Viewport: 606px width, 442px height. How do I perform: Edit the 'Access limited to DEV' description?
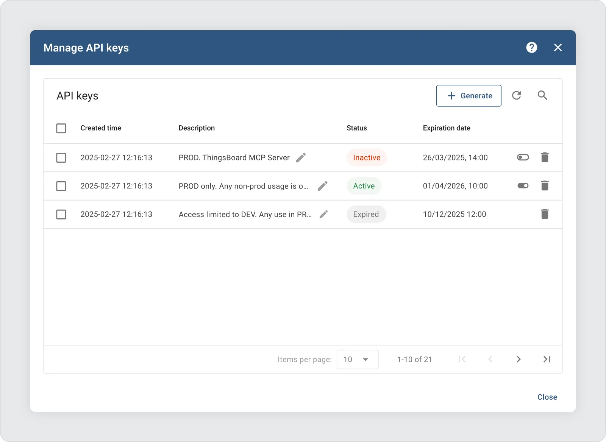click(x=323, y=214)
